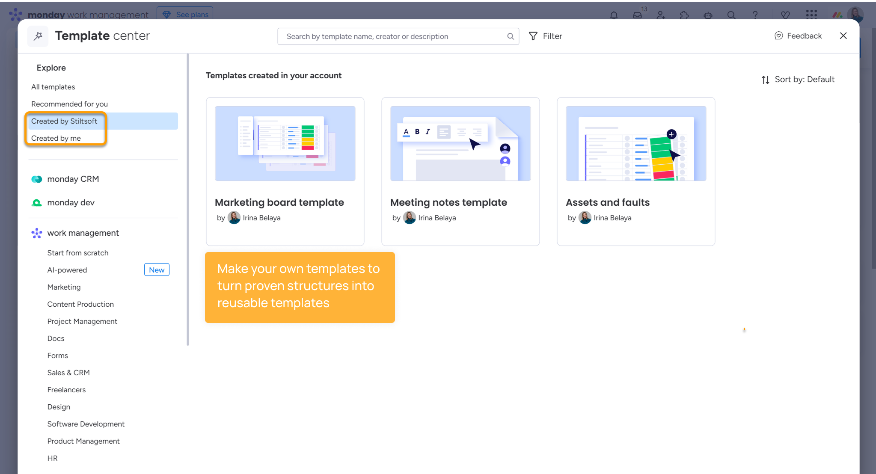Open the notifications bell
This screenshot has width=876, height=474.
click(614, 14)
